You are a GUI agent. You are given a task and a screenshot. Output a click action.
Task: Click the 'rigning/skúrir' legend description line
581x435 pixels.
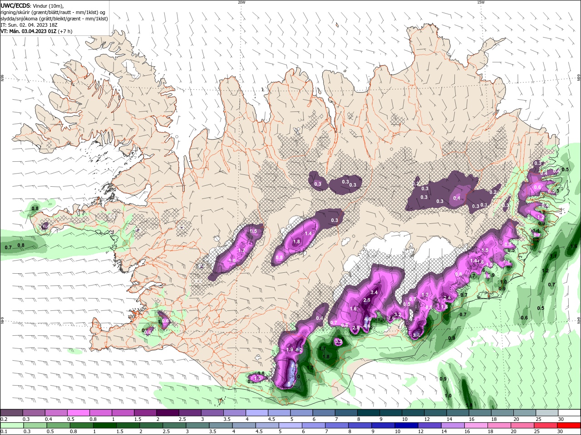pyautogui.click(x=53, y=12)
